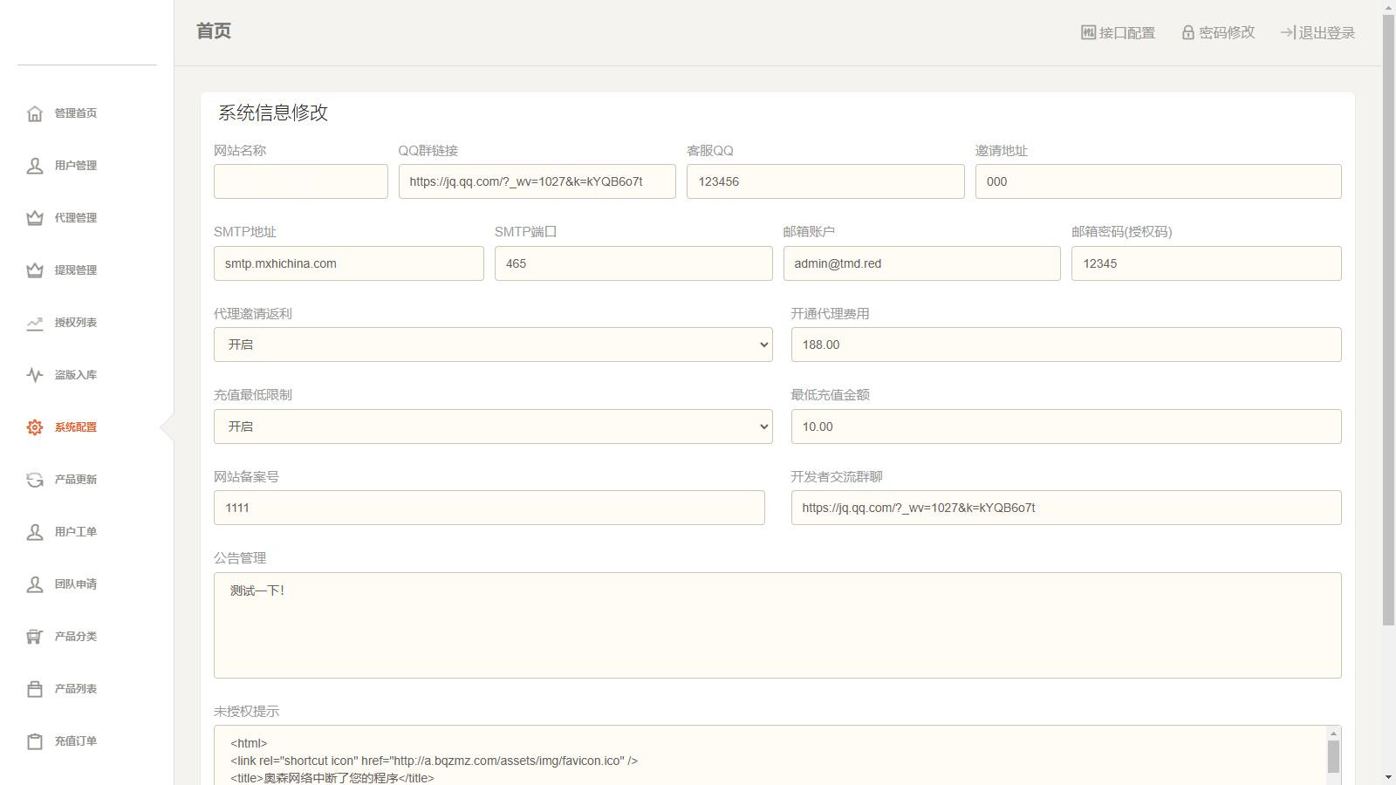Select 产品列表 menu item
Screen dimensions: 1396x785
click(75, 689)
